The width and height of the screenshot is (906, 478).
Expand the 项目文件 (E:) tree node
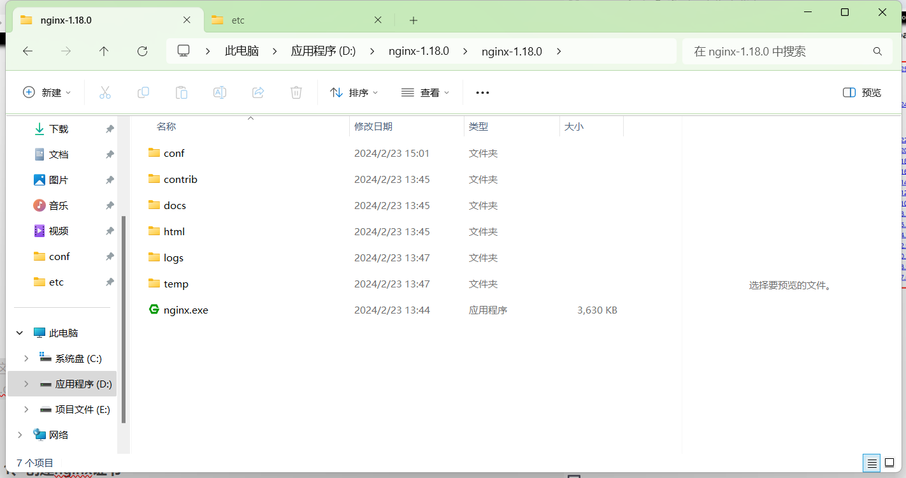tap(26, 409)
